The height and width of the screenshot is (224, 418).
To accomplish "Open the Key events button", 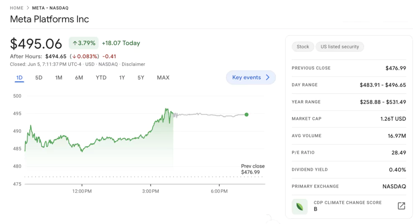I will point(251,77).
